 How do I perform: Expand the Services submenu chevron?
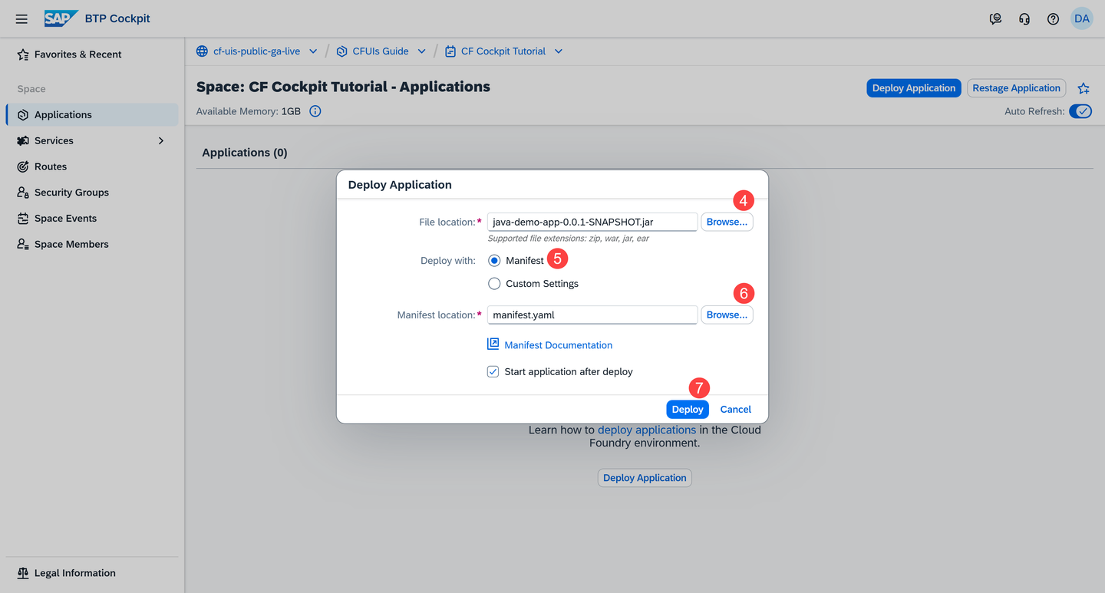tap(161, 141)
